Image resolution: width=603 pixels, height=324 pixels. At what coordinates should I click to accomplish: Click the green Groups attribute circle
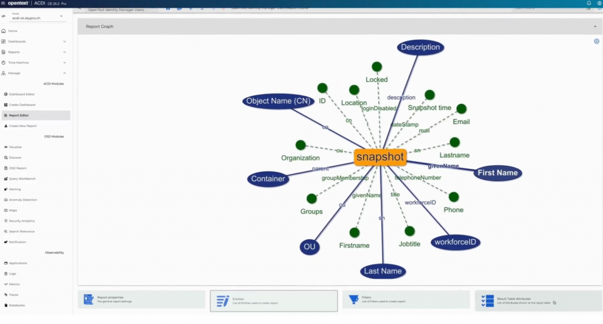pyautogui.click(x=312, y=199)
